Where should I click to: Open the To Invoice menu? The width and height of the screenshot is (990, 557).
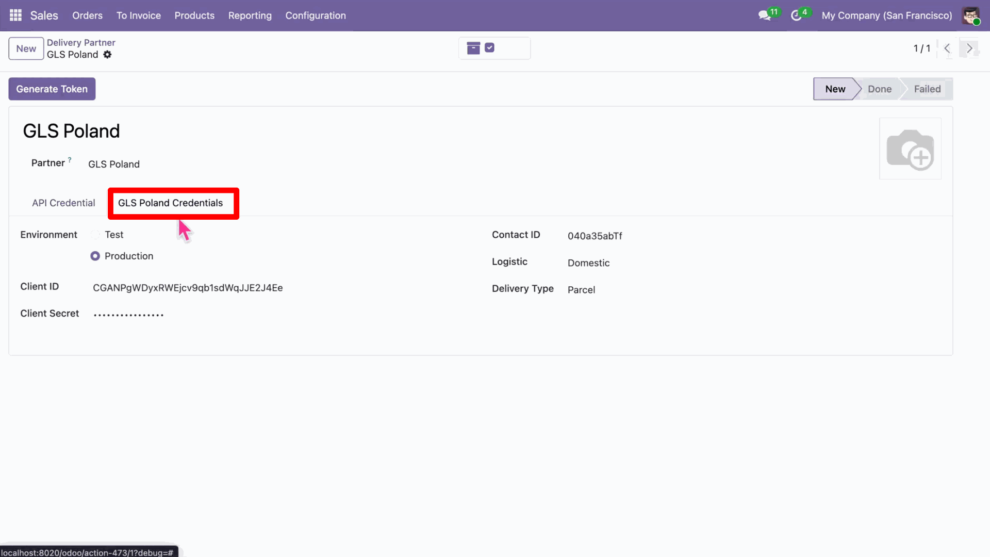[139, 15]
